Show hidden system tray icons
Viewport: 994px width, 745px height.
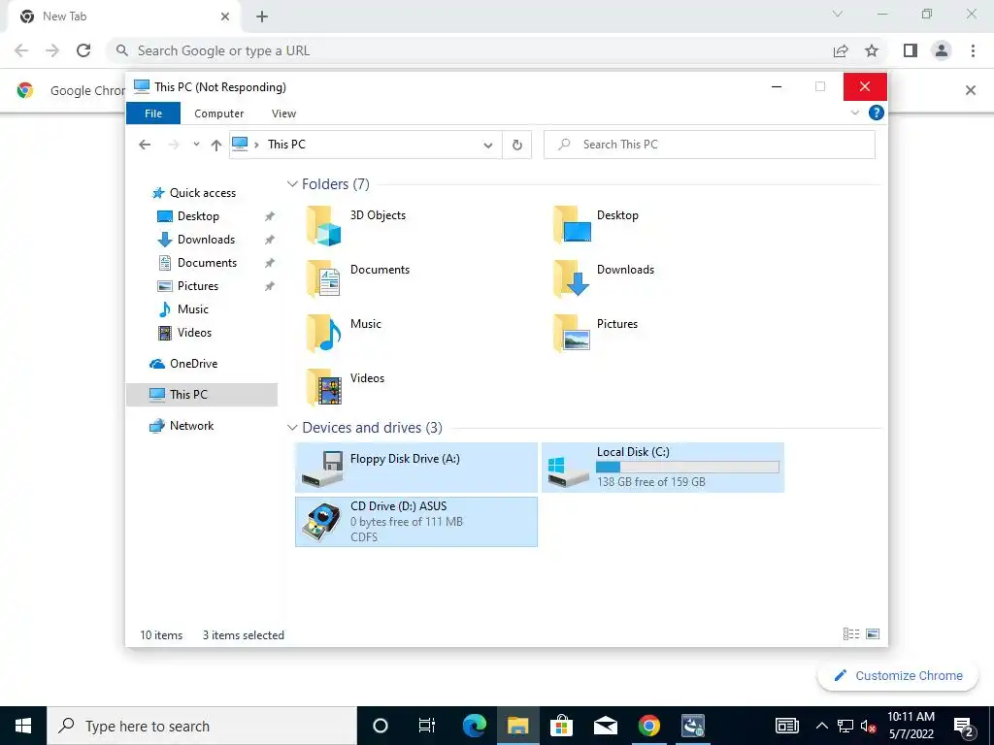click(x=821, y=726)
